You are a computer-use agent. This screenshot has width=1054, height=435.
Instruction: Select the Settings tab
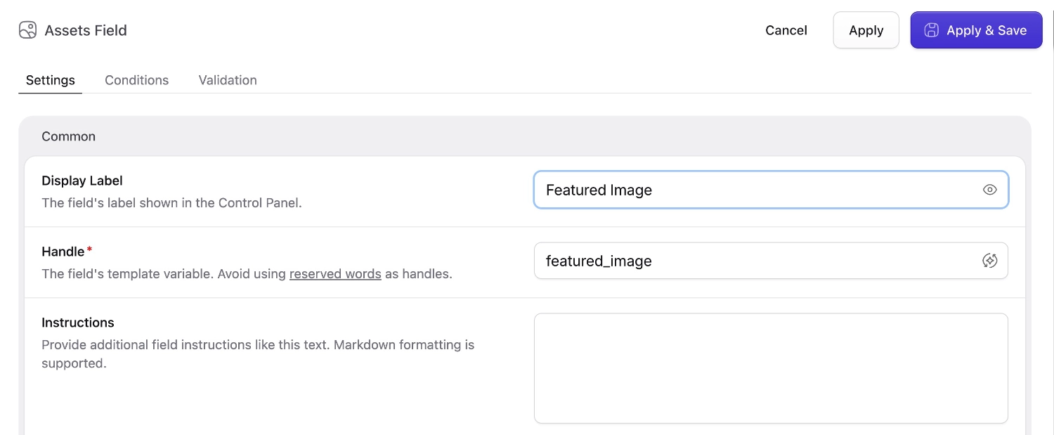(x=50, y=79)
